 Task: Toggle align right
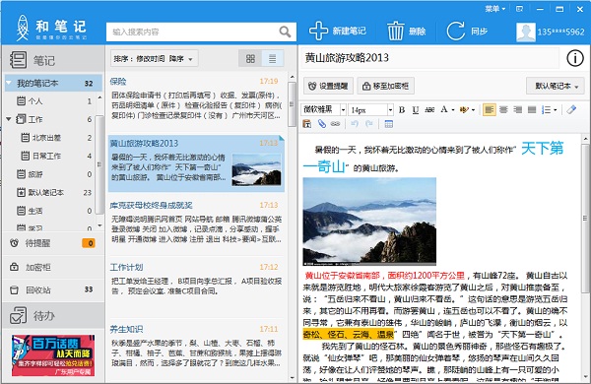pyautogui.click(x=518, y=109)
